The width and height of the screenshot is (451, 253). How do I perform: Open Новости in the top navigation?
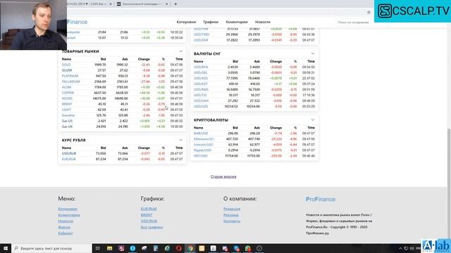(263, 22)
